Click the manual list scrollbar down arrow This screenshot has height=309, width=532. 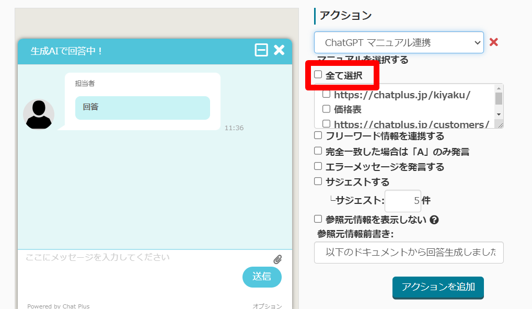(499, 114)
